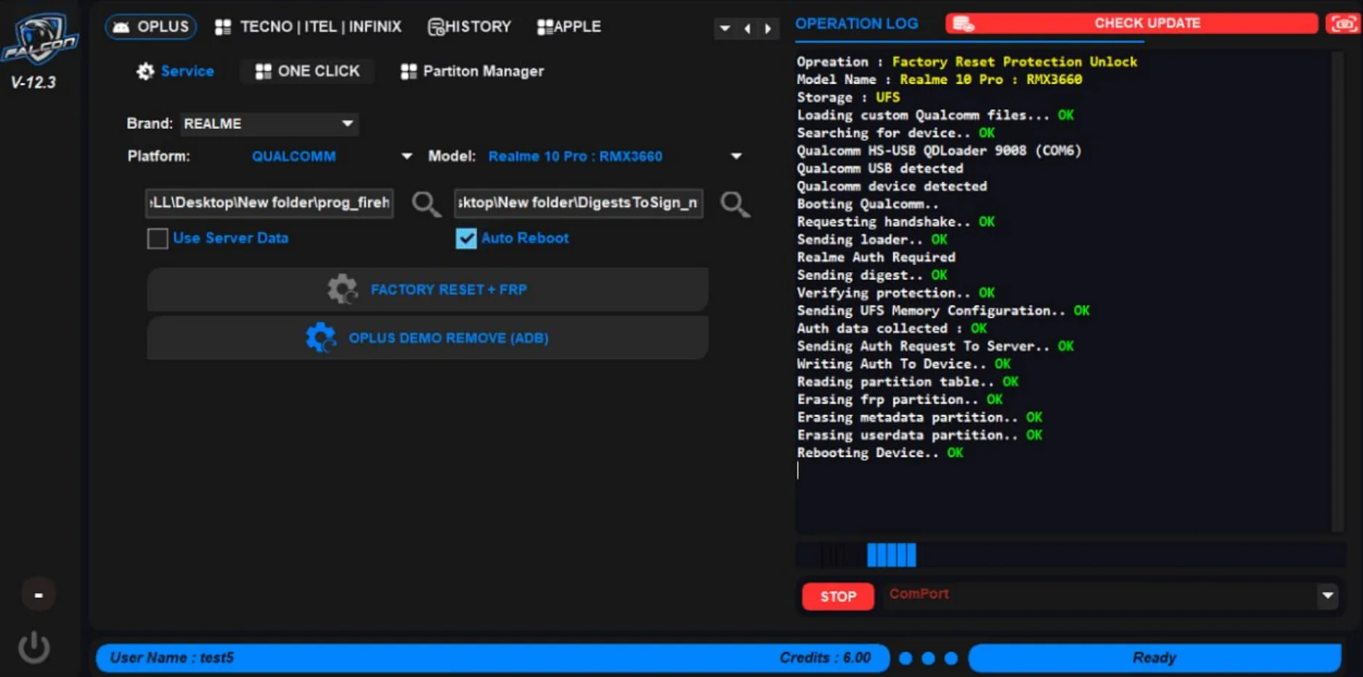Open the HISTORY tab
The height and width of the screenshot is (677, 1363).
tap(470, 27)
